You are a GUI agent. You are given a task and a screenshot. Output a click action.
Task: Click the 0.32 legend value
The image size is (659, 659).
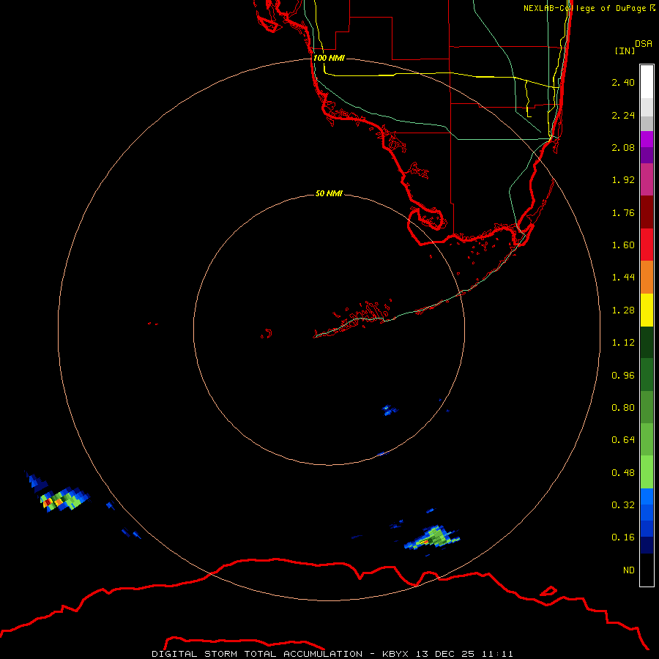tap(623, 505)
